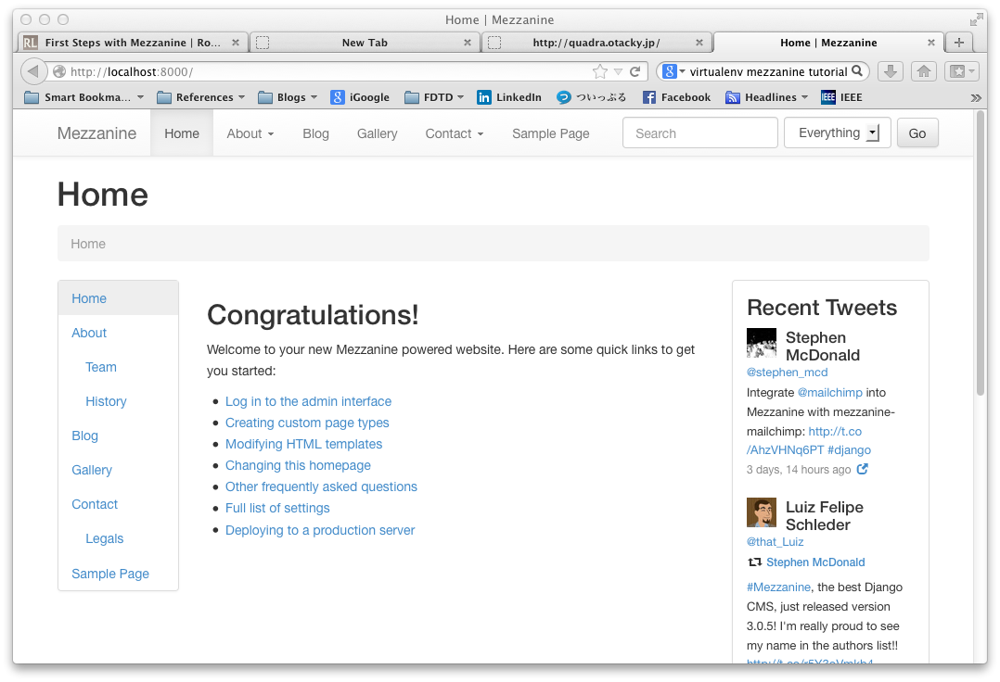The height and width of the screenshot is (682, 1000).
Task: Click the @mailchimp mention link
Action: point(829,393)
